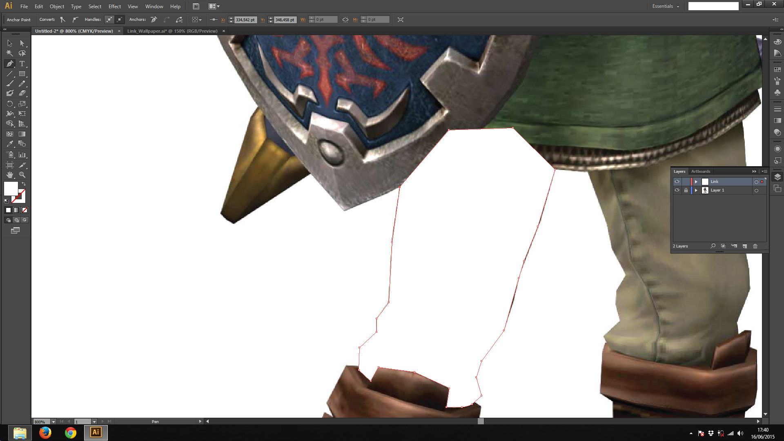784x441 pixels.
Task: Select the Type tool
Action: 22,64
